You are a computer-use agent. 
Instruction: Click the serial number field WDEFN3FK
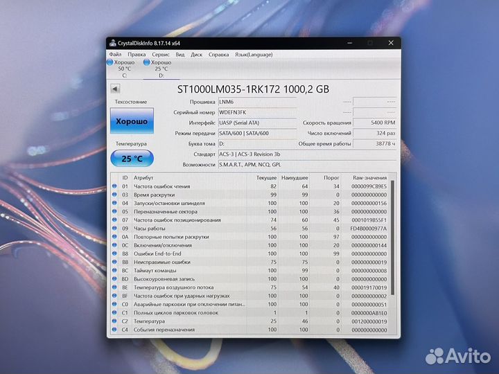point(257,112)
